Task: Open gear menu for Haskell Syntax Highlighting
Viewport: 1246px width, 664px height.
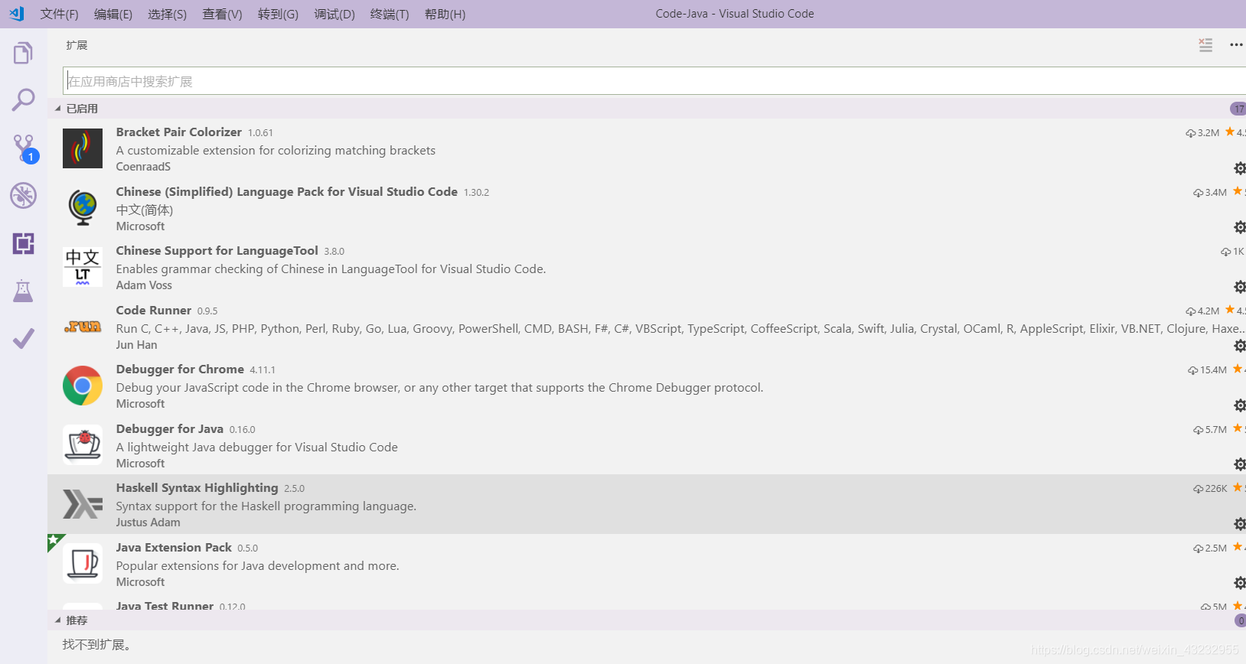Action: coord(1239,524)
